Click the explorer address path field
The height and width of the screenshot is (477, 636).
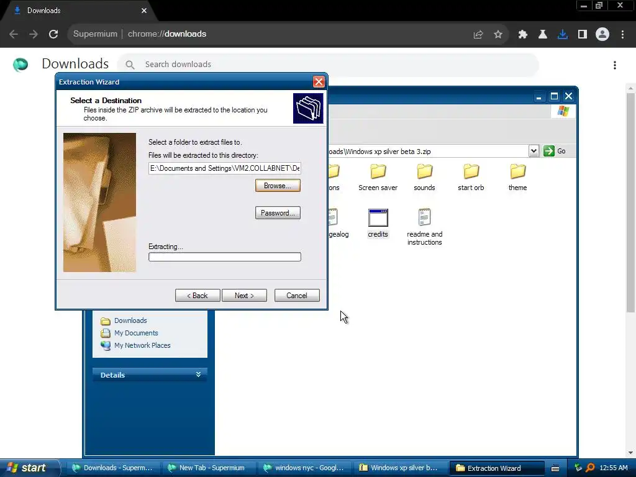(x=427, y=152)
